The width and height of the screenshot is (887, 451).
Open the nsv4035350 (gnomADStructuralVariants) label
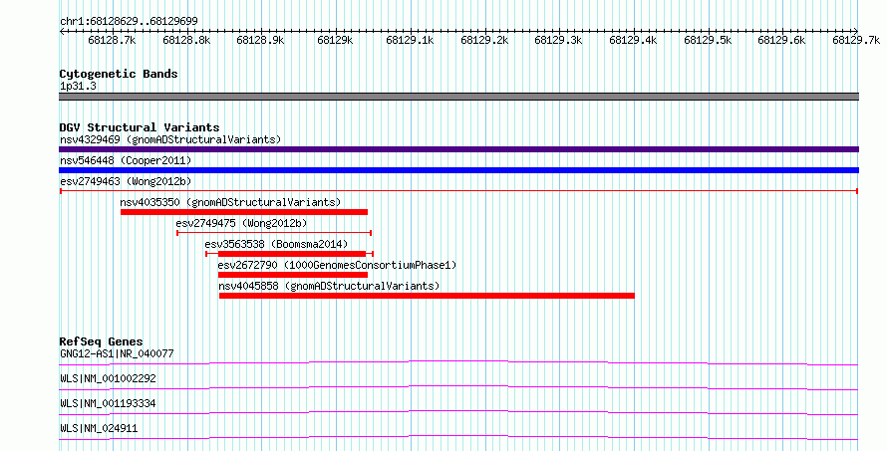pos(230,202)
